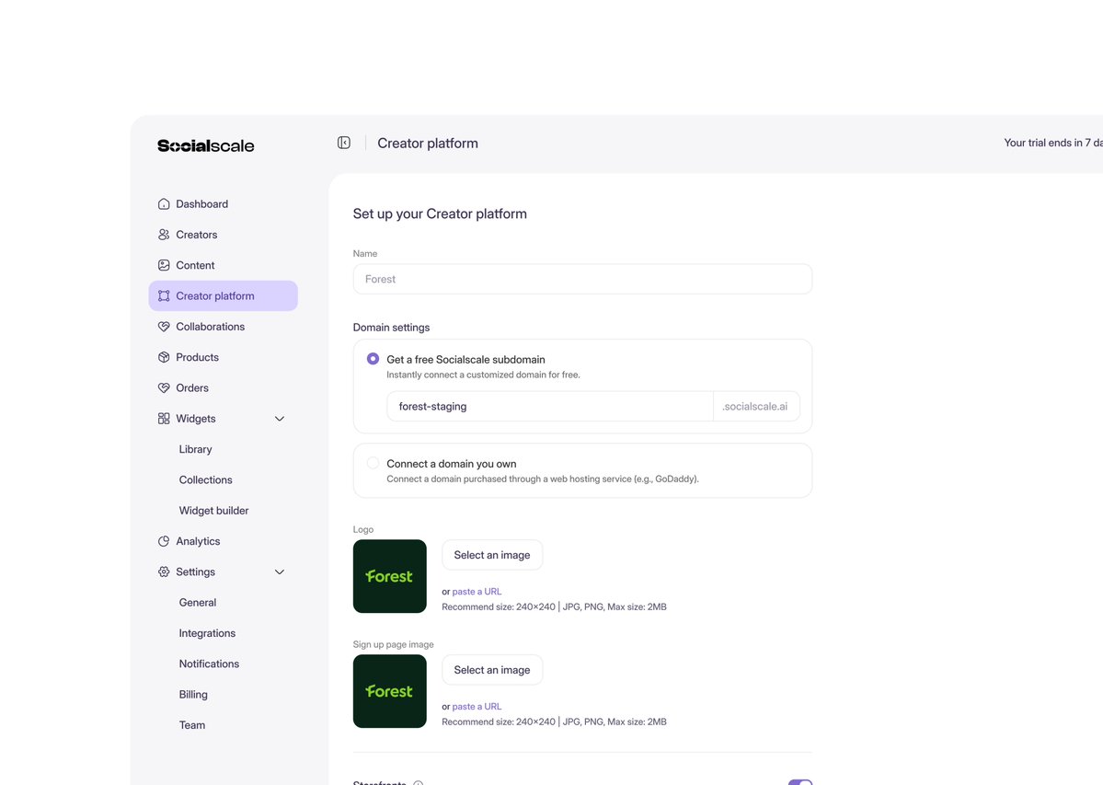Open Team settings
This screenshot has height=785, width=1103.
click(192, 724)
